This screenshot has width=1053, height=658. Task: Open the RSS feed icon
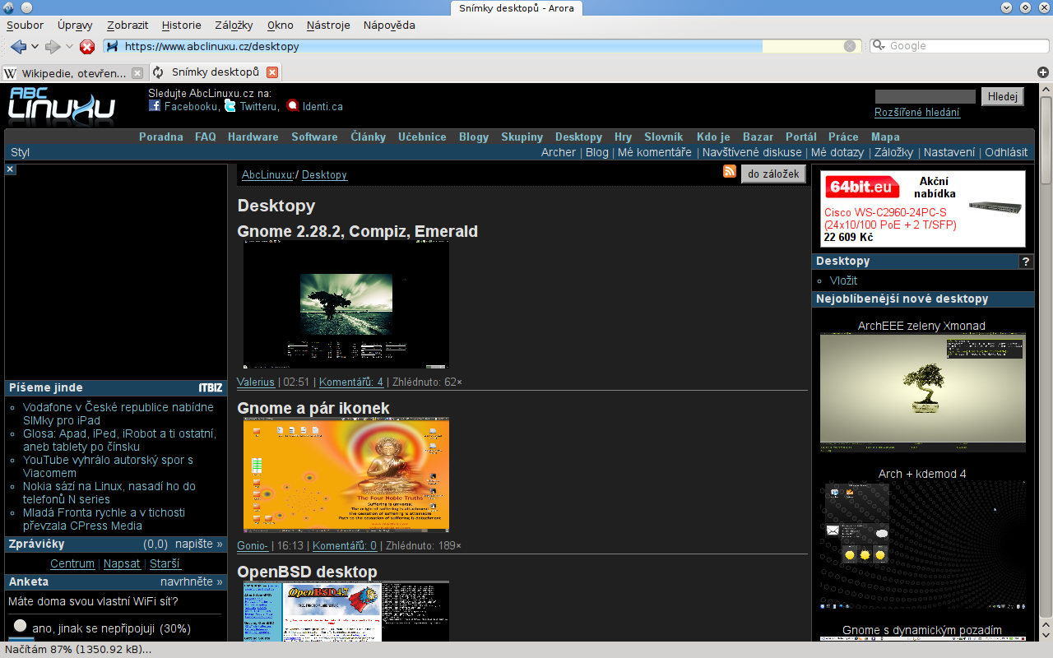[x=730, y=171]
